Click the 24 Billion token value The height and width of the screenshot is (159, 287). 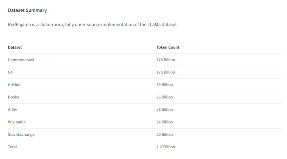[x=165, y=122]
